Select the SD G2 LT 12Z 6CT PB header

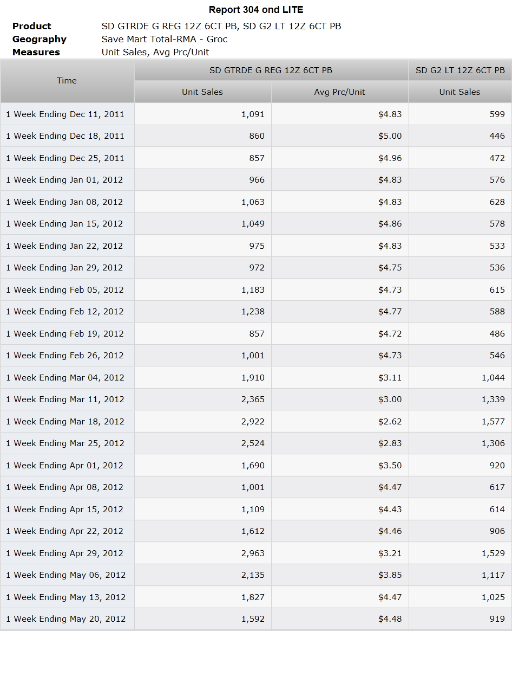pos(460,70)
